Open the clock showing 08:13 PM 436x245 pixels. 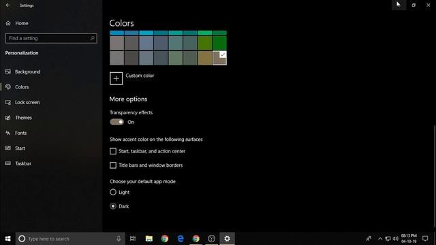pyautogui.click(x=409, y=239)
